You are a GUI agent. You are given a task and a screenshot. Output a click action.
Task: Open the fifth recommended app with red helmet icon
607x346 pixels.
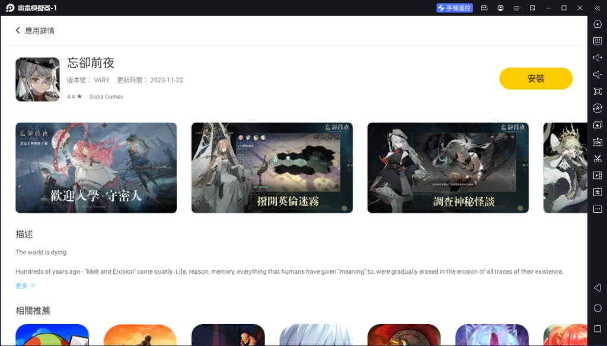(x=404, y=335)
